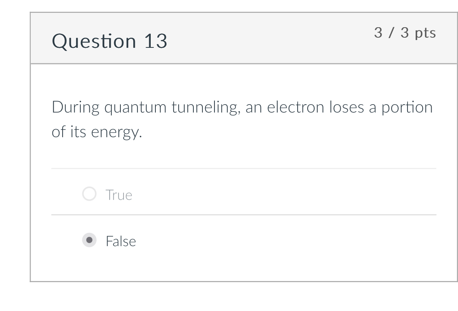Click the False answer label text

point(120,241)
